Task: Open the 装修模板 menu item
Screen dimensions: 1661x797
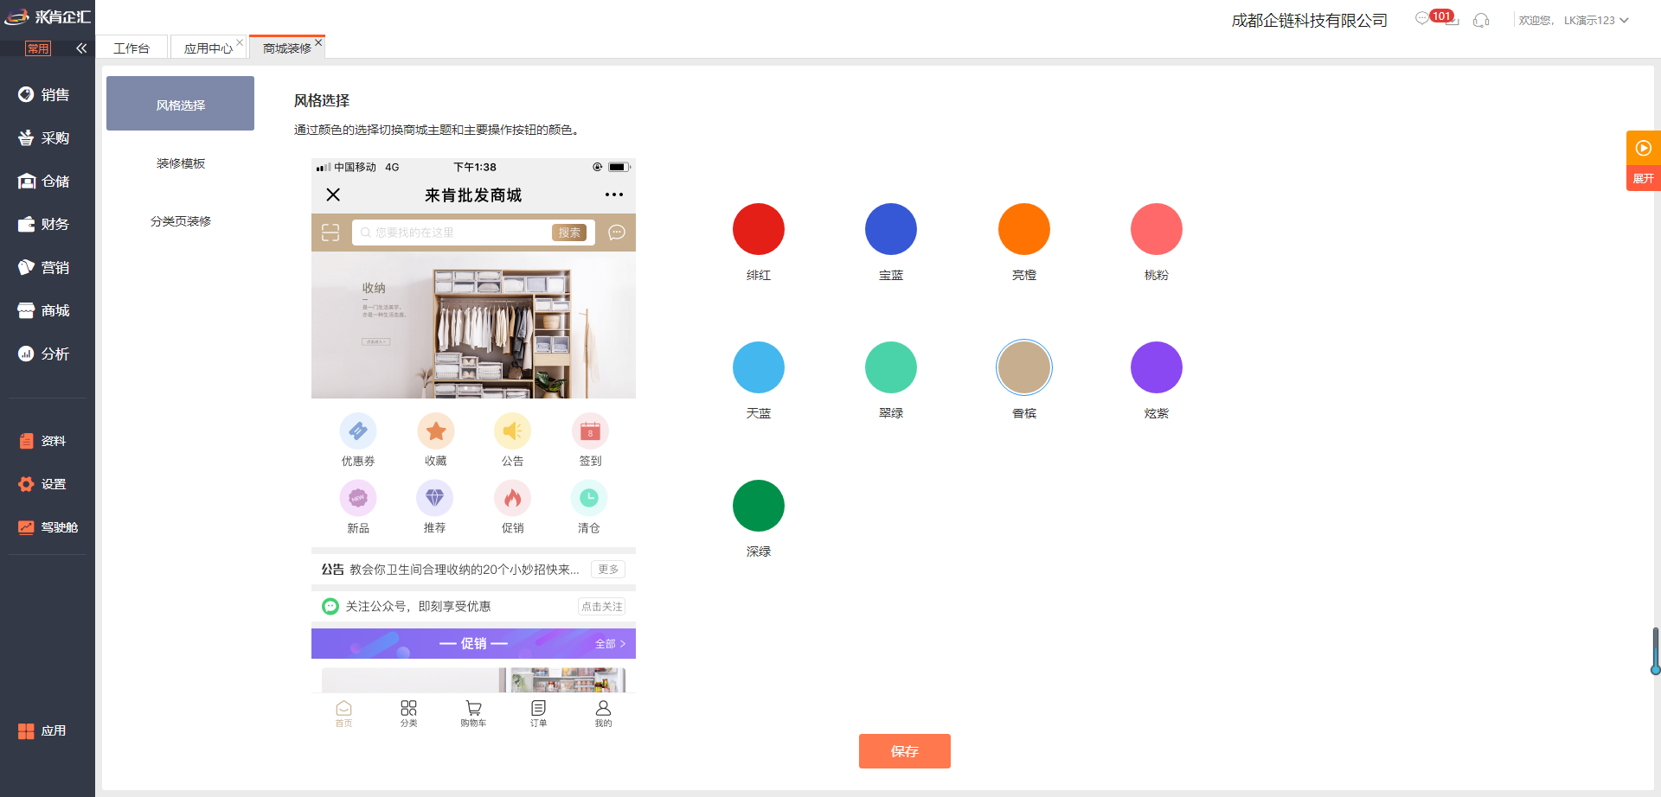Action: pyautogui.click(x=181, y=163)
